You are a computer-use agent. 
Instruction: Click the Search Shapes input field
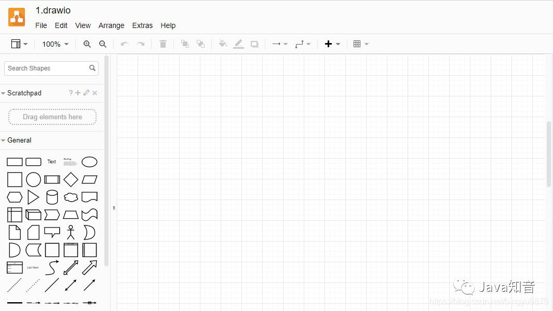click(47, 68)
